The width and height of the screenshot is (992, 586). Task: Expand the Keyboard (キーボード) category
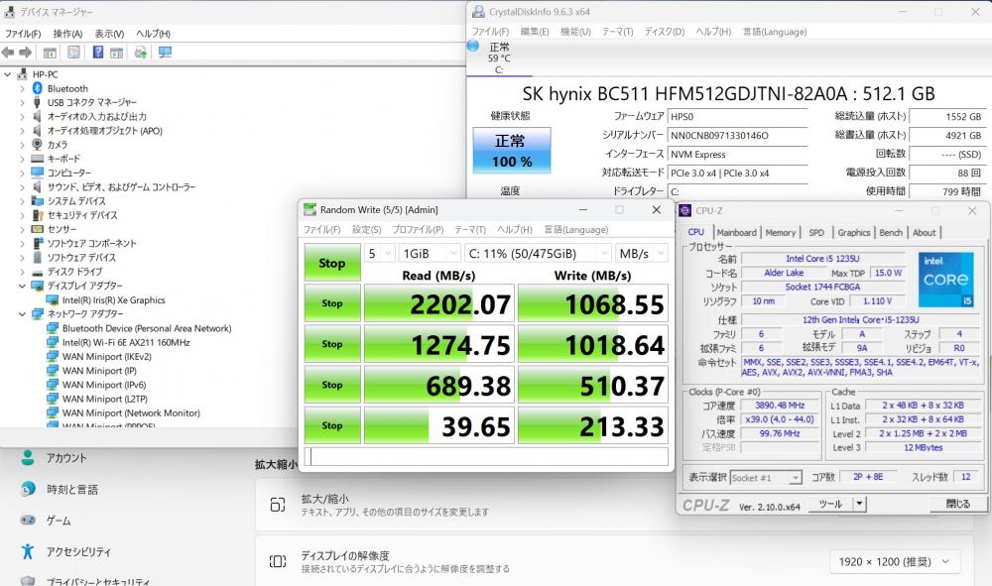22,159
